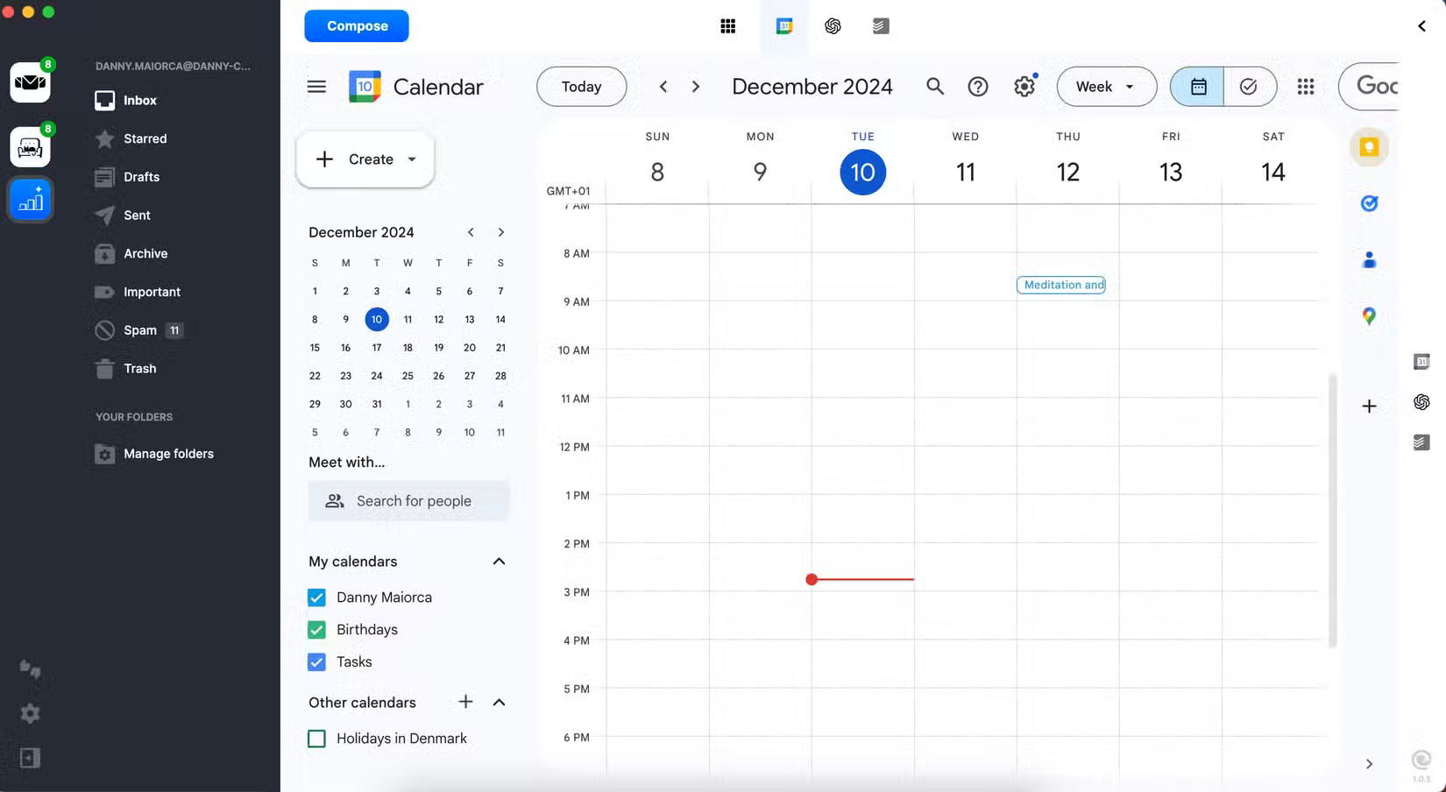Hide the Tasks calendar
Image resolution: width=1446 pixels, height=792 pixels.
315,661
